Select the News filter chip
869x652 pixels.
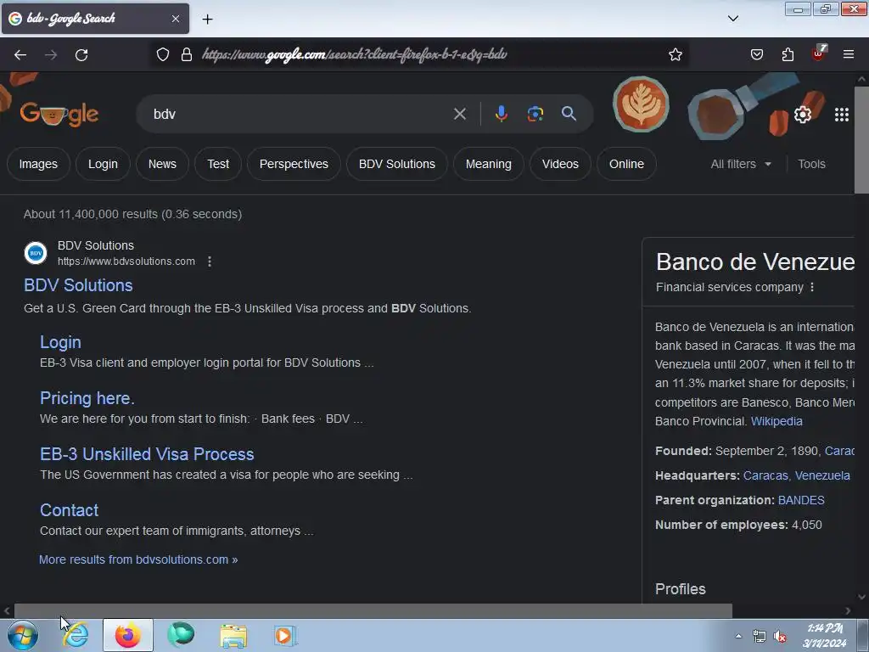(x=162, y=164)
